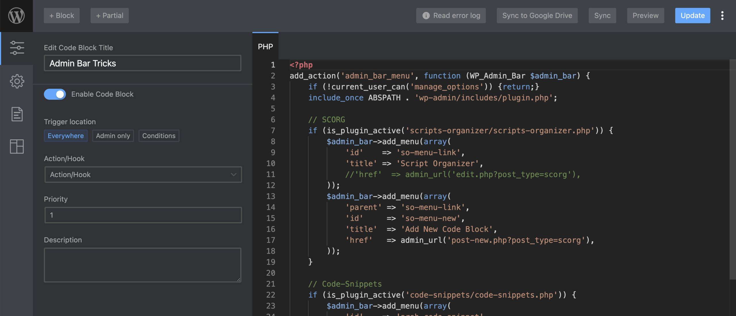This screenshot has height=316, width=736.
Task: Select the Everywhere trigger location
Action: coord(66,136)
